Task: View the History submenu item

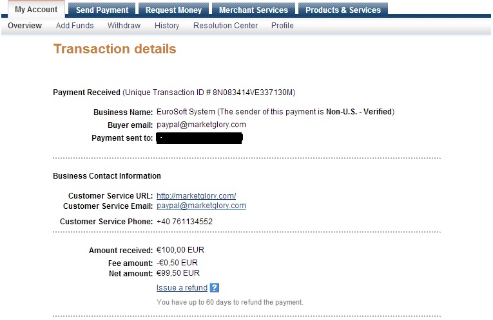Action: 167,26
